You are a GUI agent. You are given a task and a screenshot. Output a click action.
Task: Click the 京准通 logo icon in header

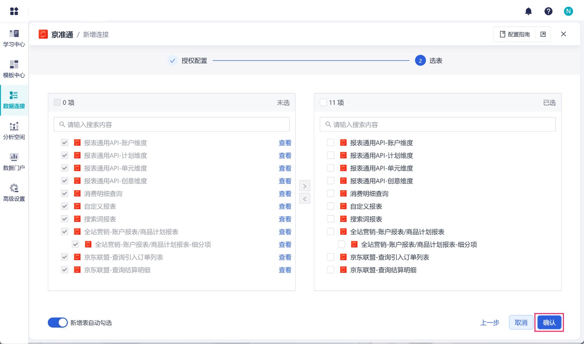click(43, 34)
